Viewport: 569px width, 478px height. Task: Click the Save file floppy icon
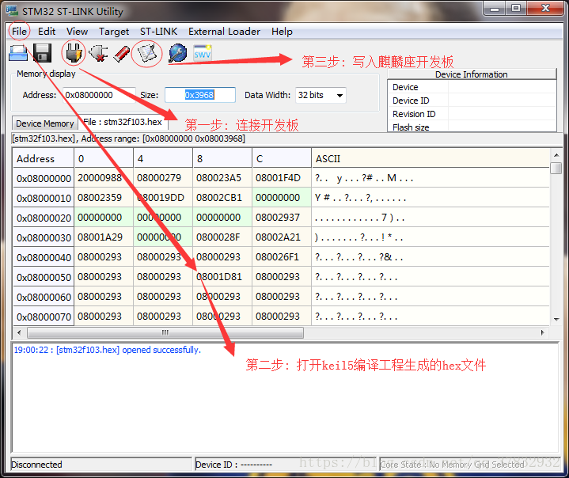[43, 53]
